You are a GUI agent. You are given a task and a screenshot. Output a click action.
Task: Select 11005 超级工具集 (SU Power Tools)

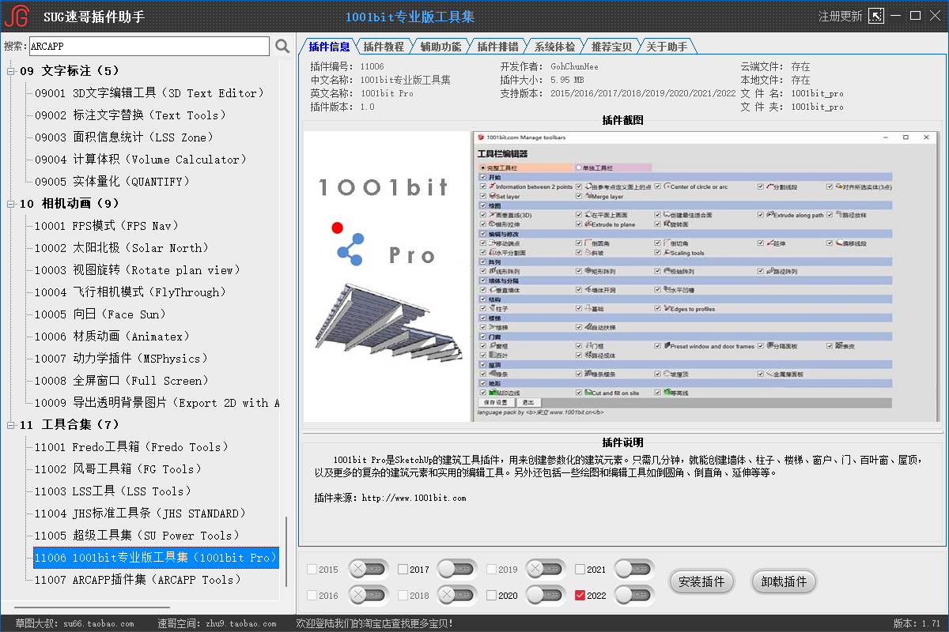point(138,536)
